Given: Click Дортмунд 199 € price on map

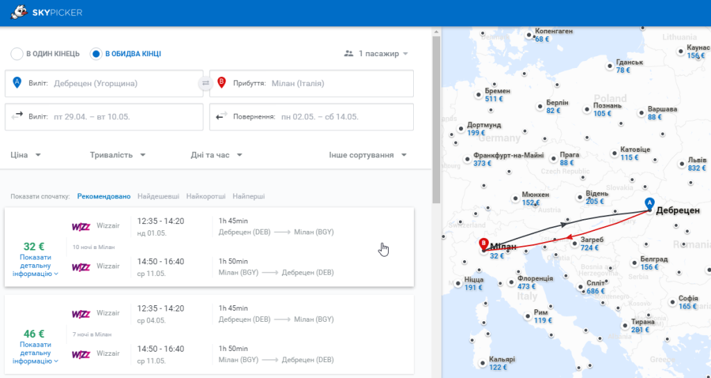Looking at the screenshot, I should click(x=476, y=133).
